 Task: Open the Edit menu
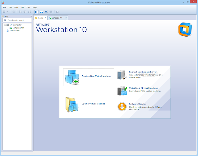tap(10, 7)
